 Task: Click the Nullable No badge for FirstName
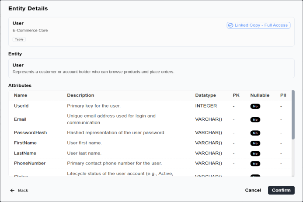click(255, 143)
